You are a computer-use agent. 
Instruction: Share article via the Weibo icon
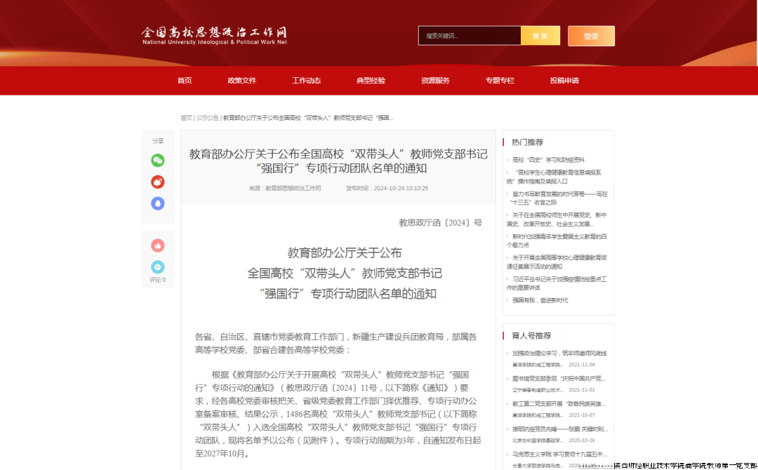(158, 182)
